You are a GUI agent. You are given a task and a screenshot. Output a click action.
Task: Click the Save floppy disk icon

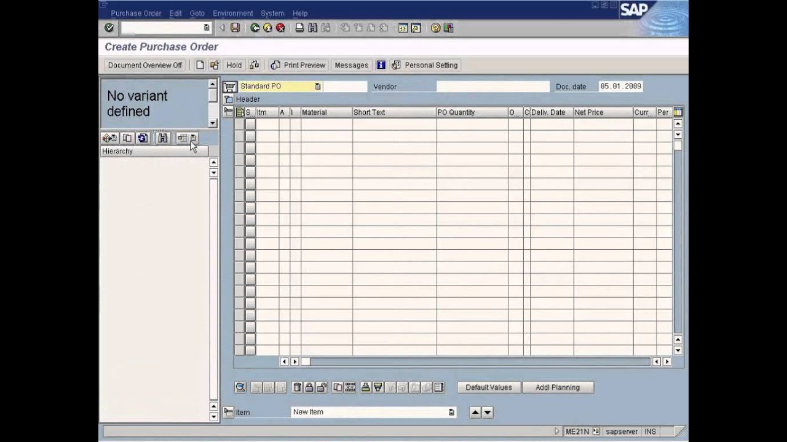pos(235,28)
